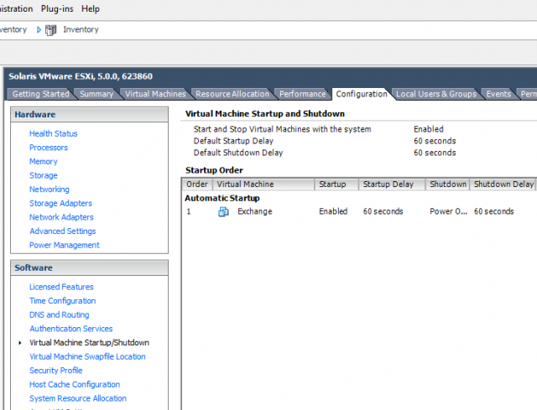Sort by the Virtual Machine column header
This screenshot has height=410, width=537.
click(x=263, y=184)
